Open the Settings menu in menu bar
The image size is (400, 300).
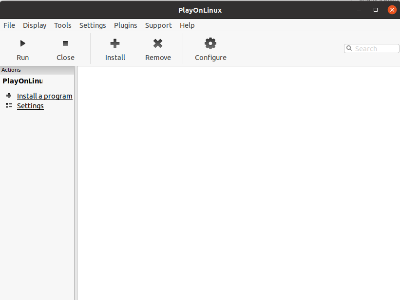click(93, 25)
